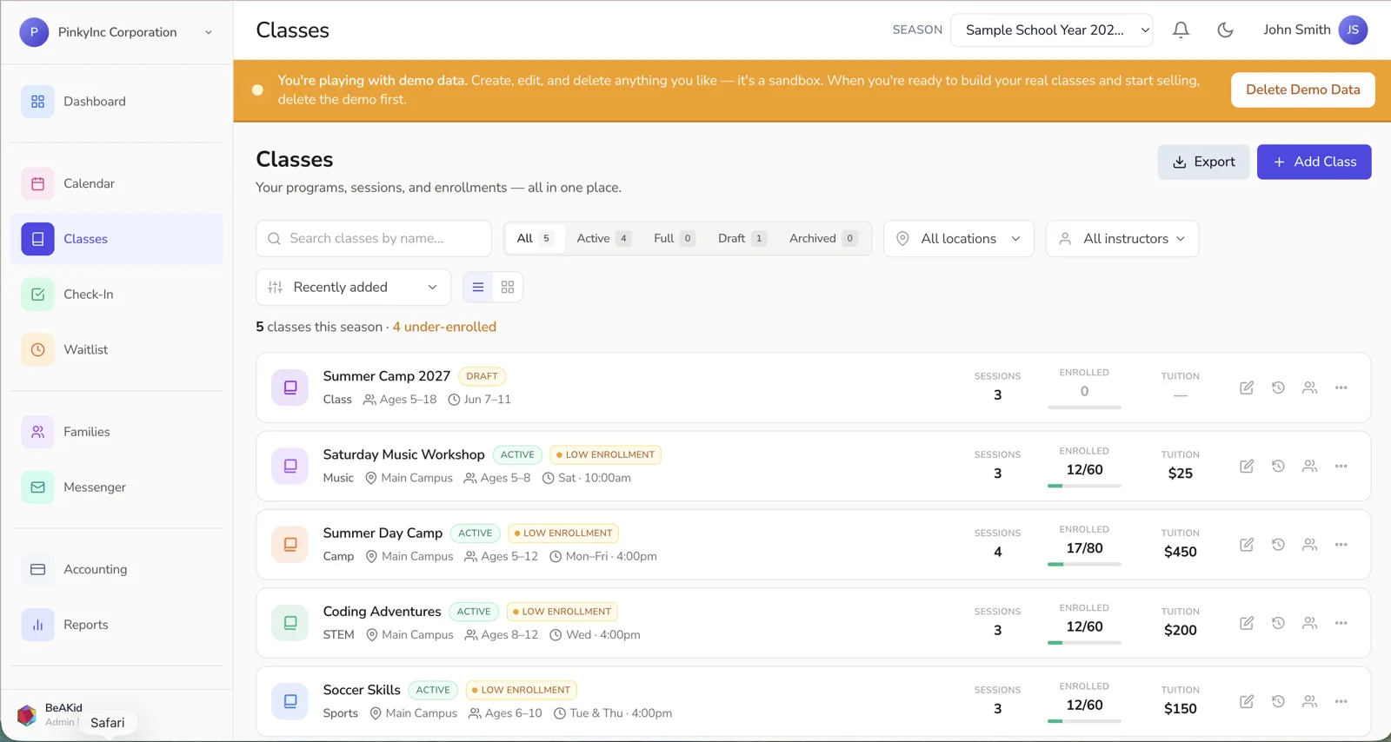Click Delete Demo Data button
The height and width of the screenshot is (742, 1391).
[x=1302, y=89]
